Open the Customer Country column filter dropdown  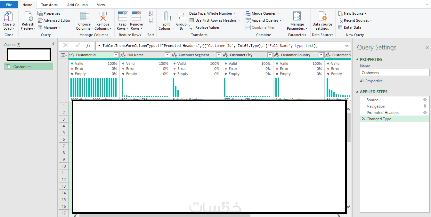point(321,55)
